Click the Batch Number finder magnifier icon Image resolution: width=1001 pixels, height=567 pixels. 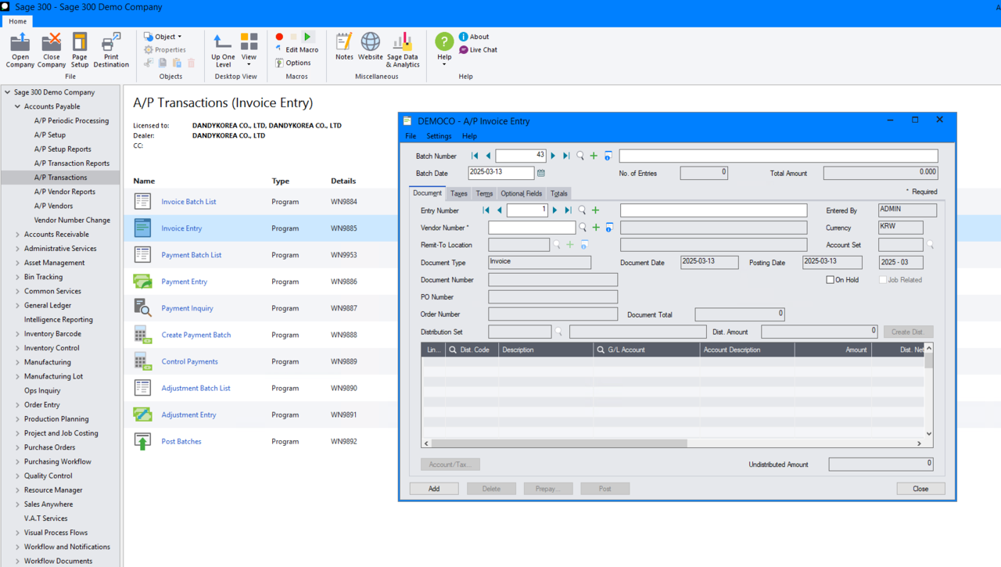coord(580,156)
